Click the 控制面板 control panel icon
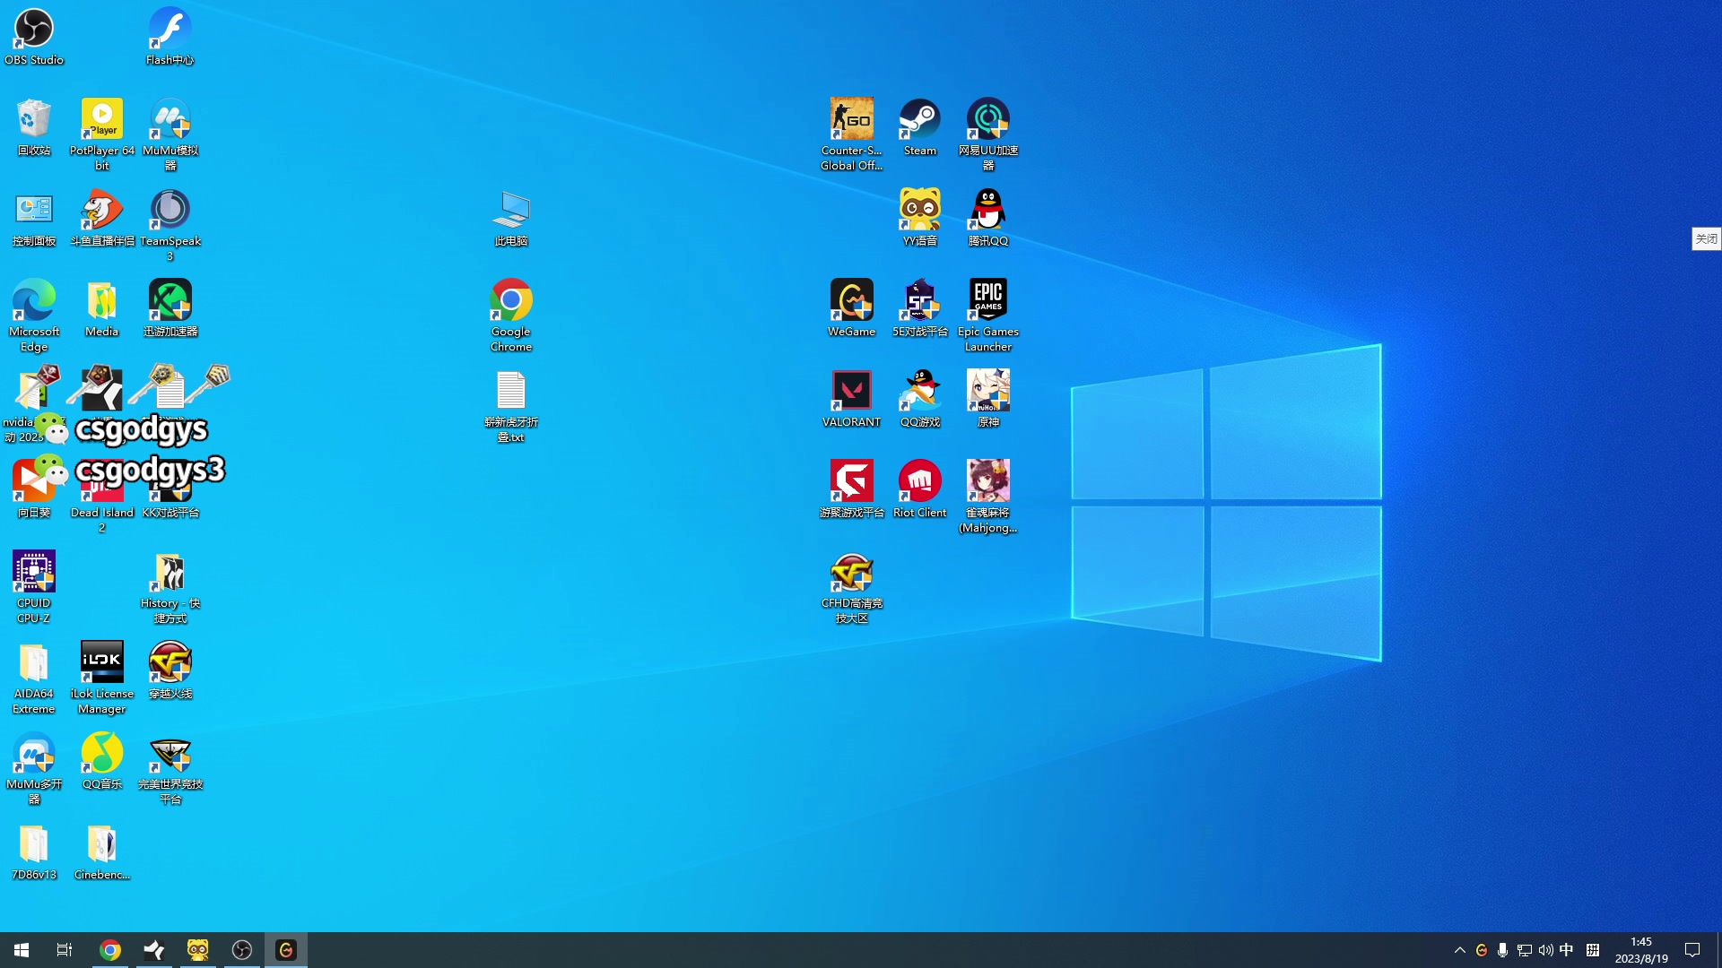Image resolution: width=1722 pixels, height=968 pixels. coord(34,218)
